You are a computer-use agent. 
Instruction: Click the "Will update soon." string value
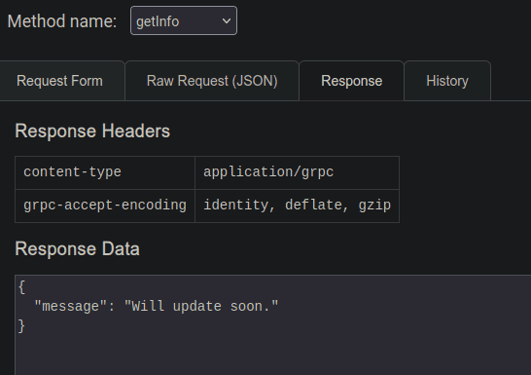pos(201,307)
